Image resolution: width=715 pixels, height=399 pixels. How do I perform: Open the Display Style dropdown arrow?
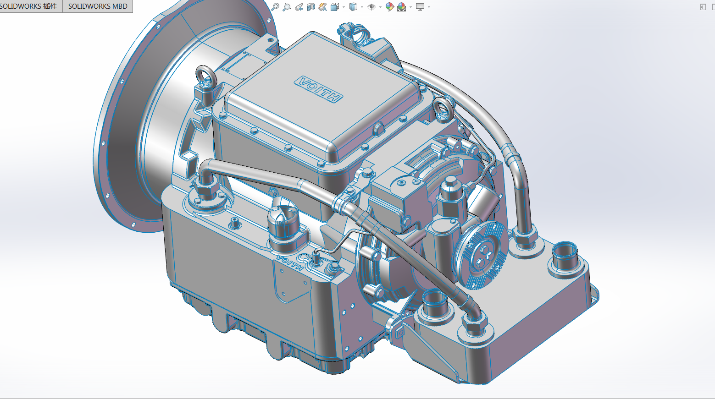[x=362, y=7]
